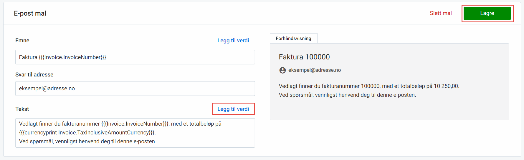
Task: Place cursor on last line of Tekst textarea
Action: coord(87,141)
